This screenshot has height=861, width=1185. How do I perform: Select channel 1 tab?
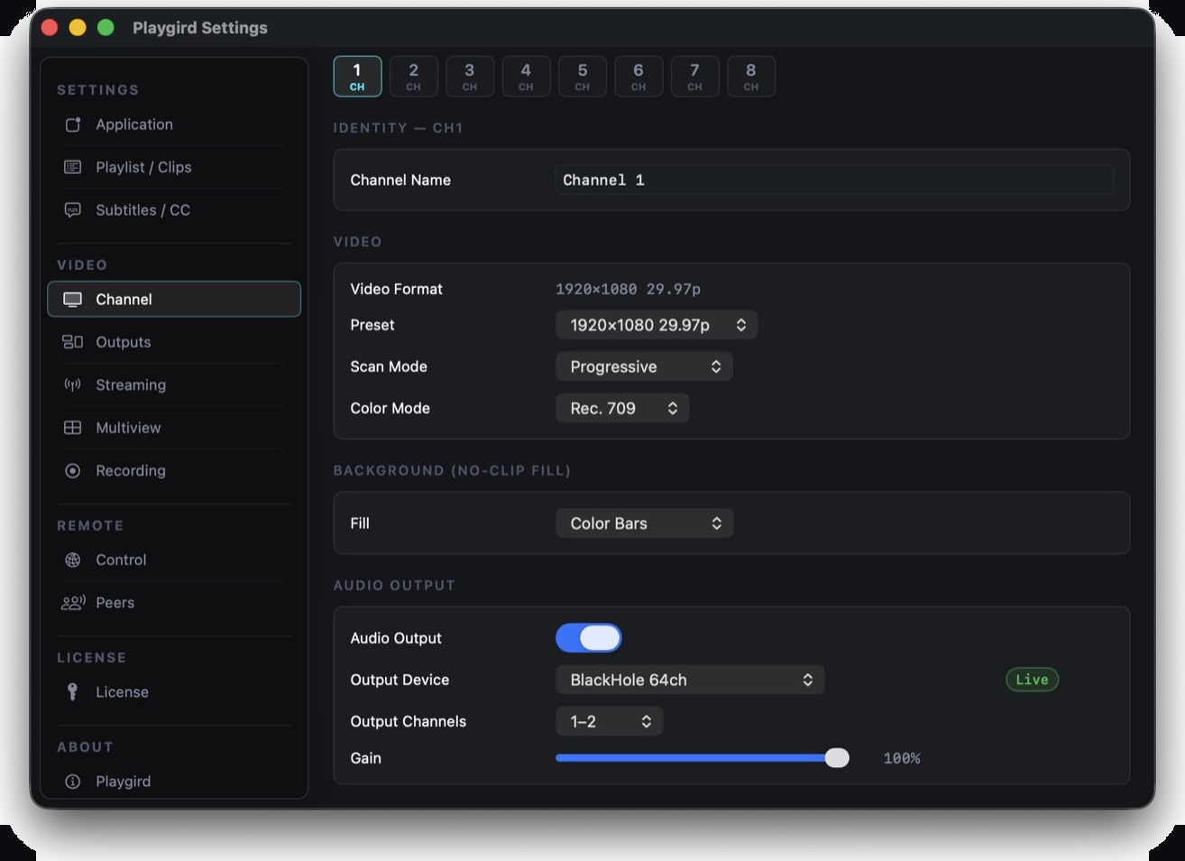pos(357,76)
